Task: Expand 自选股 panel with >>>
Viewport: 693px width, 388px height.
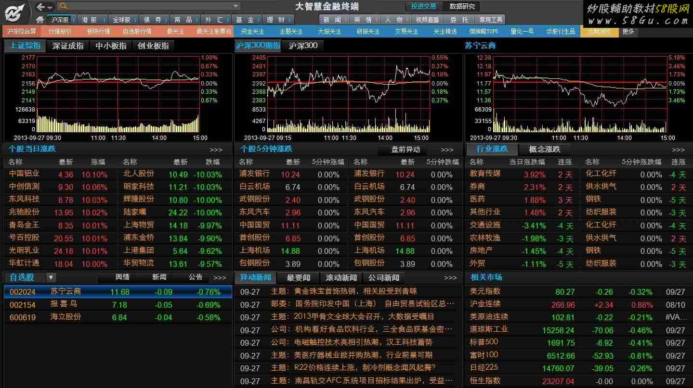Action: pos(220,278)
